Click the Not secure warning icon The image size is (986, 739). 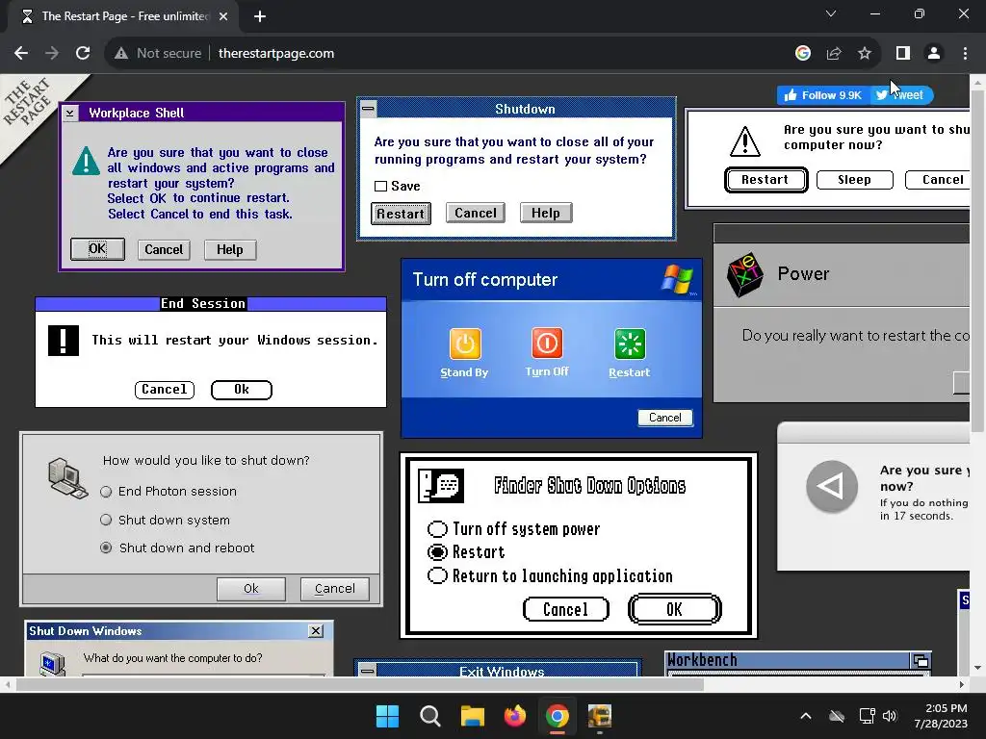(x=121, y=54)
